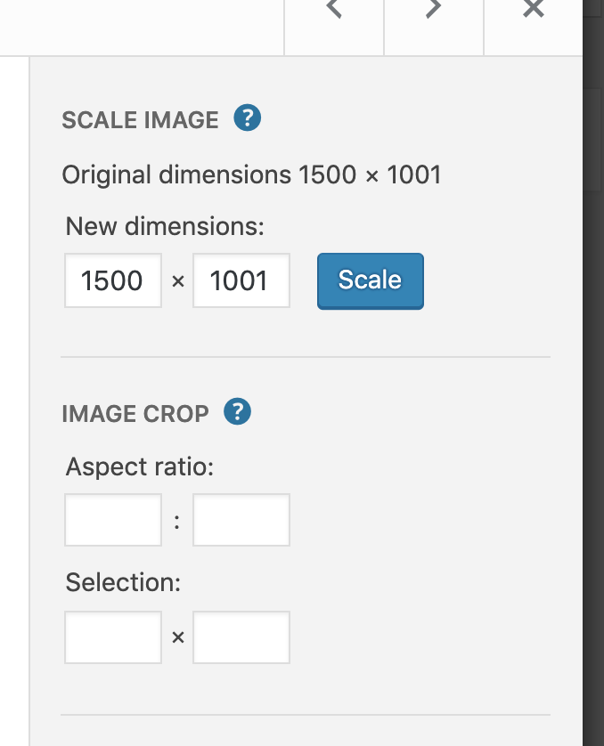Click the × between selection fields

(x=177, y=637)
